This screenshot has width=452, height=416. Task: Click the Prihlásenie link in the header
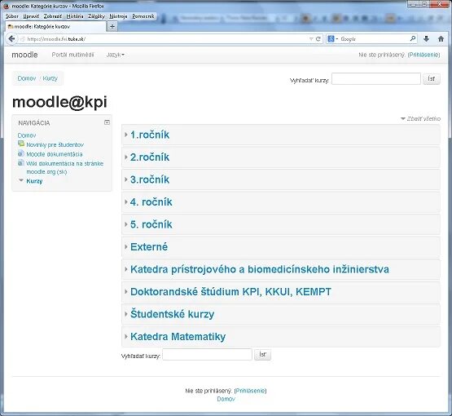point(423,55)
